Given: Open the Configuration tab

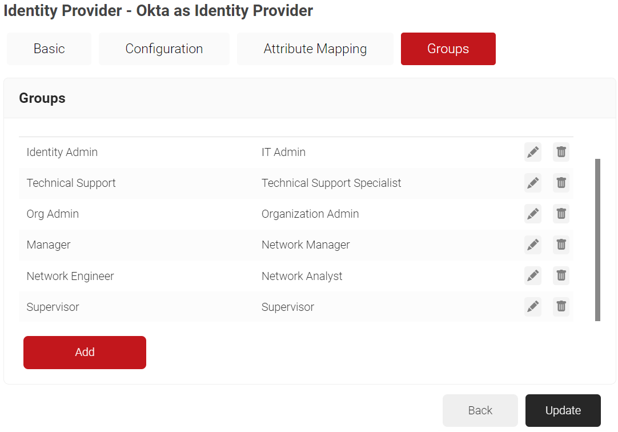Looking at the screenshot, I should tap(164, 49).
